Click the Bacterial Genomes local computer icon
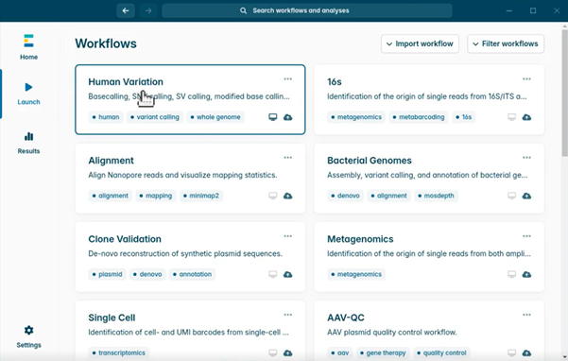This screenshot has height=361, width=568. click(511, 196)
